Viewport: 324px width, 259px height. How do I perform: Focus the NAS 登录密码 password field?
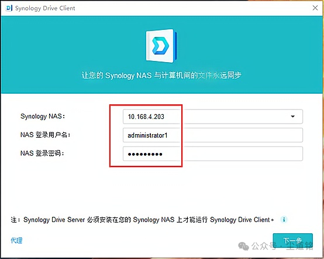click(x=213, y=154)
